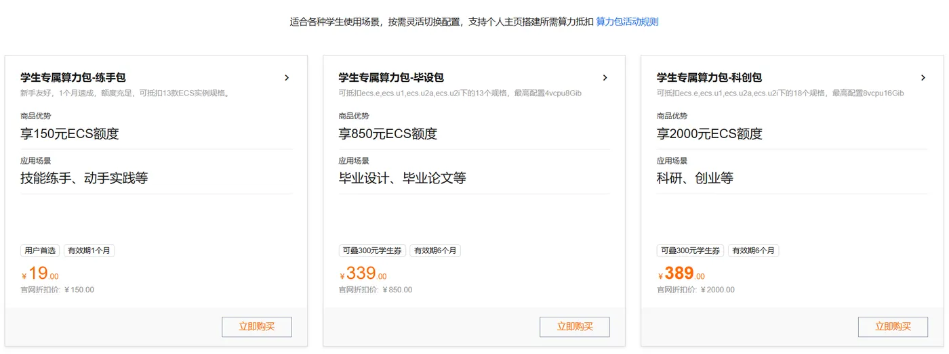The image size is (949, 354).
Task: Click 有效期6个月 tag on 毕设包 card
Action: coord(435,250)
